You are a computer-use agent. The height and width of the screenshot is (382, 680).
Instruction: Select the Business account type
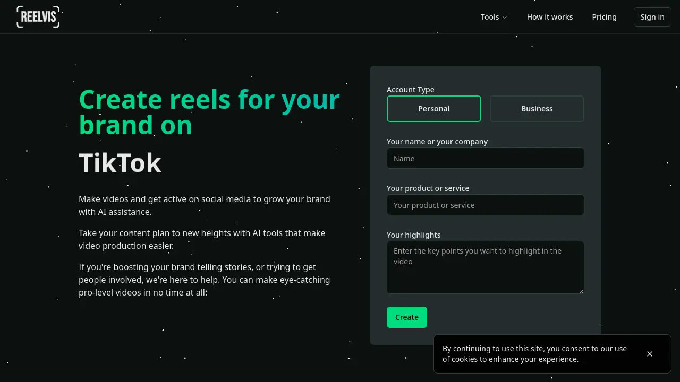point(537,108)
